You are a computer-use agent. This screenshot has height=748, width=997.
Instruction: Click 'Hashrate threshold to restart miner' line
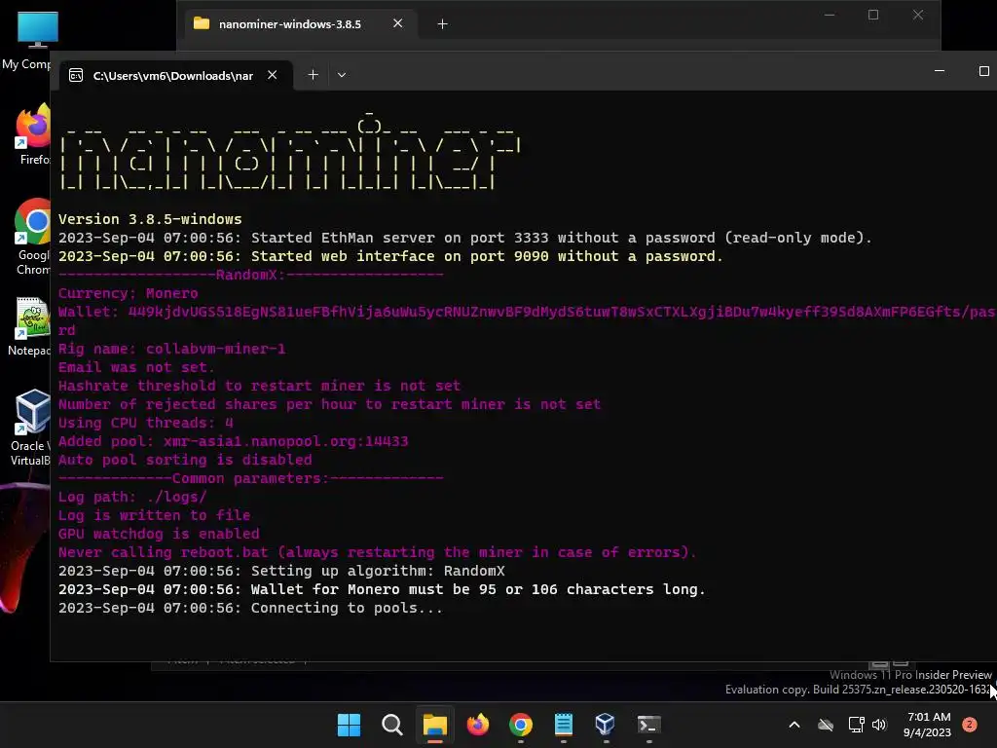(259, 386)
